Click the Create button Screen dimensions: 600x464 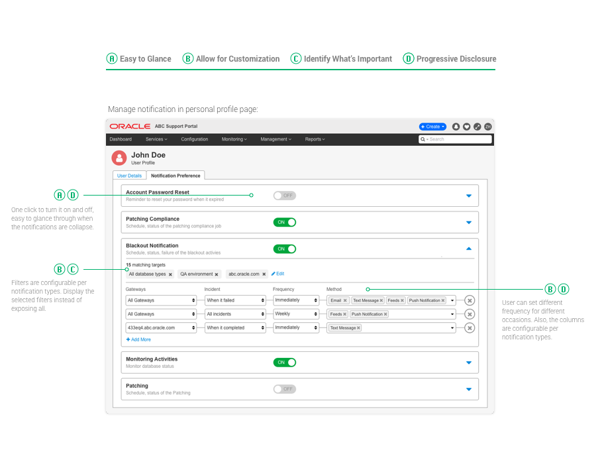[432, 127]
